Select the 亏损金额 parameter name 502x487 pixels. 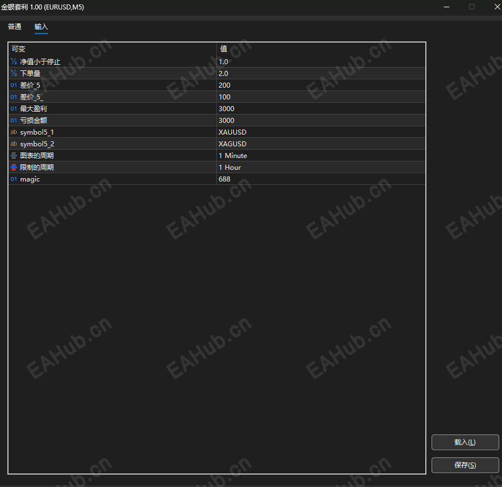[34, 120]
